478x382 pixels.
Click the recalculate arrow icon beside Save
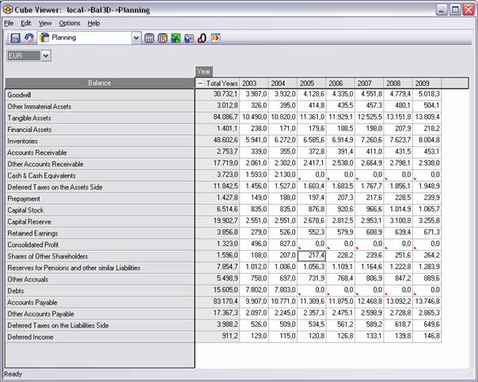click(28, 37)
